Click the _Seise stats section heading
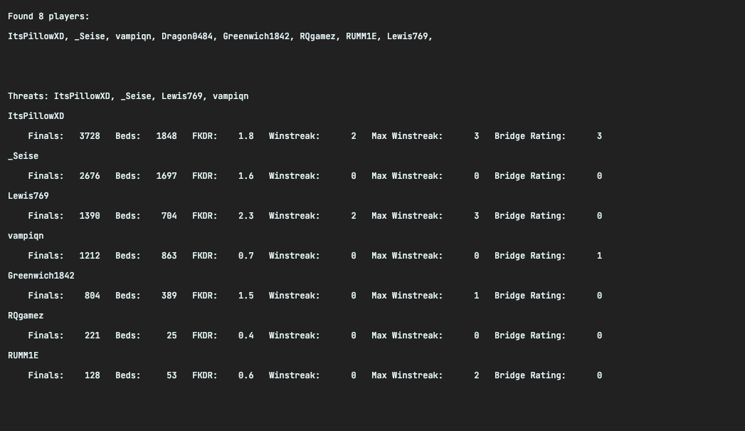Screen dimensions: 745x431 tap(23, 155)
